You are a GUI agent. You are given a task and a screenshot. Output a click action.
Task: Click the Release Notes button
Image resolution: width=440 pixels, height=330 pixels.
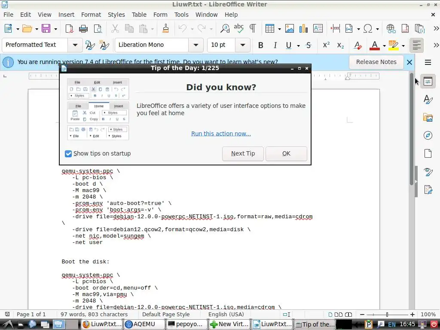tap(376, 62)
